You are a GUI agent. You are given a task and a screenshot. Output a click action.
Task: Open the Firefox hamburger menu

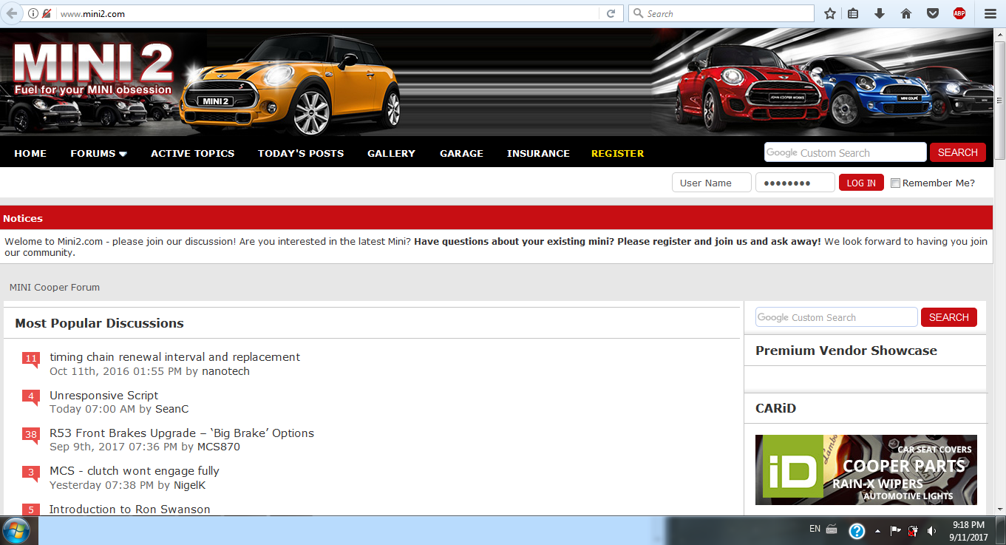(x=990, y=13)
